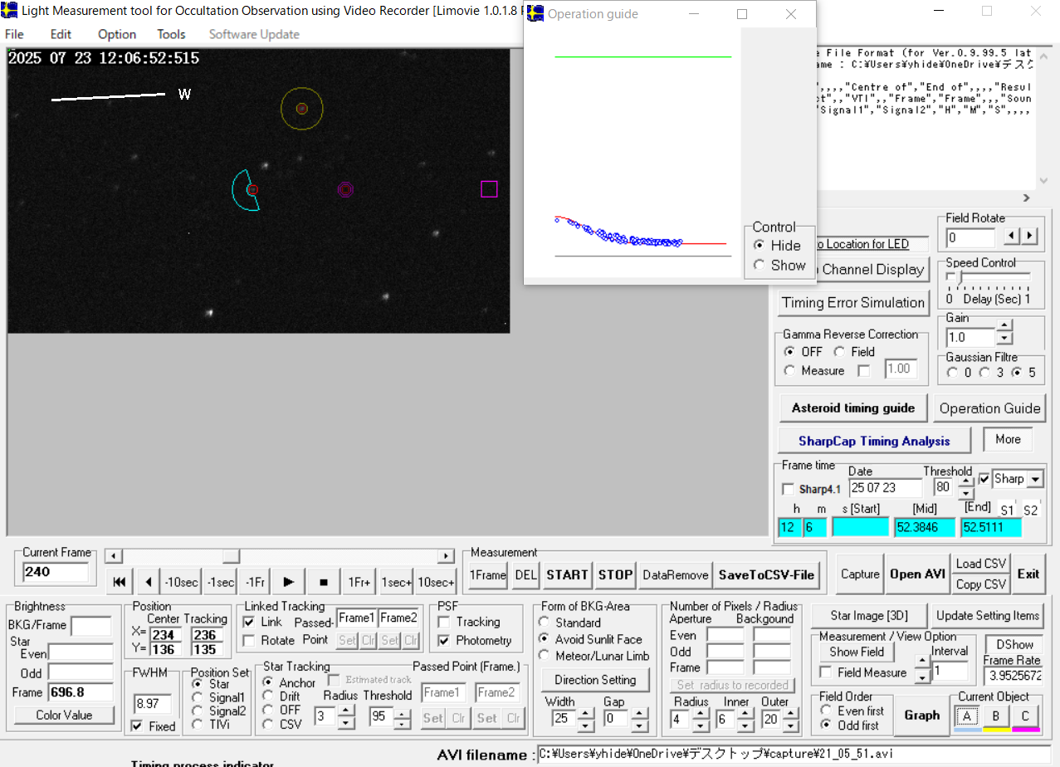This screenshot has height=767, width=1060.
Task: Select Current Object B with yellow marker
Action: point(995,716)
